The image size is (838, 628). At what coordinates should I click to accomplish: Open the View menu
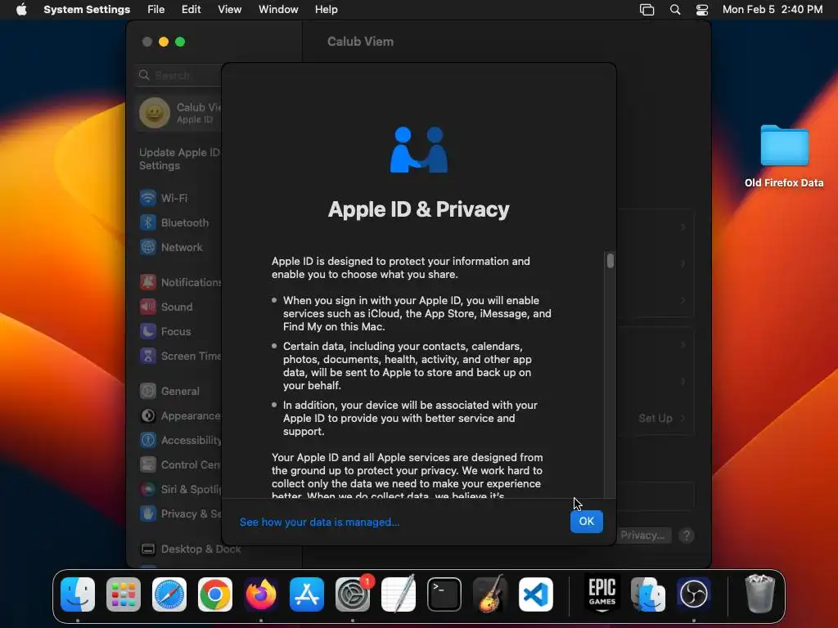(x=229, y=10)
